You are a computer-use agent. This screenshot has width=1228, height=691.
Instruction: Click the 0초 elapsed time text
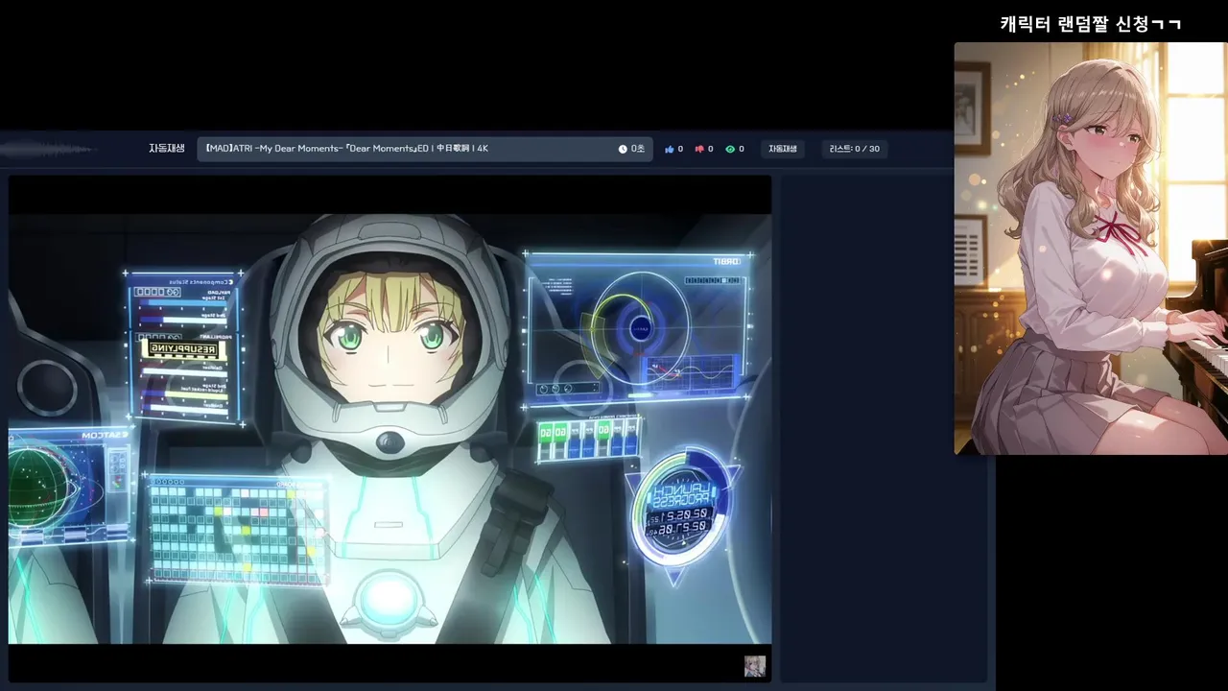pyautogui.click(x=638, y=149)
